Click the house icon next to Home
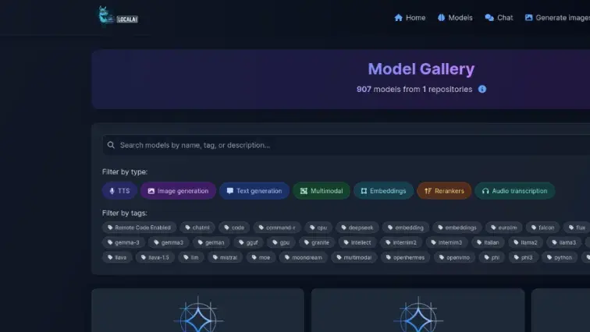590x332 pixels. [x=399, y=17]
